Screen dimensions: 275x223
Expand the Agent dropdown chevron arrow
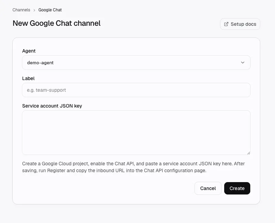point(243,63)
